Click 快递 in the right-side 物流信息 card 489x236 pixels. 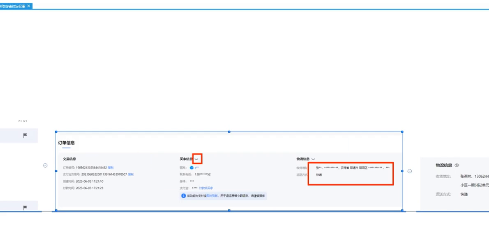464,194
